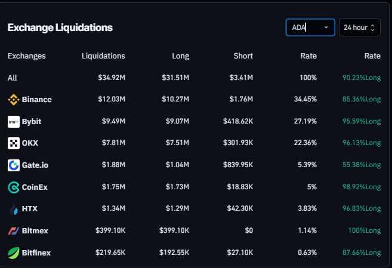The width and height of the screenshot is (392, 268).
Task: Click the Bitmex $399.10K liquidations value
Action: 110,231
